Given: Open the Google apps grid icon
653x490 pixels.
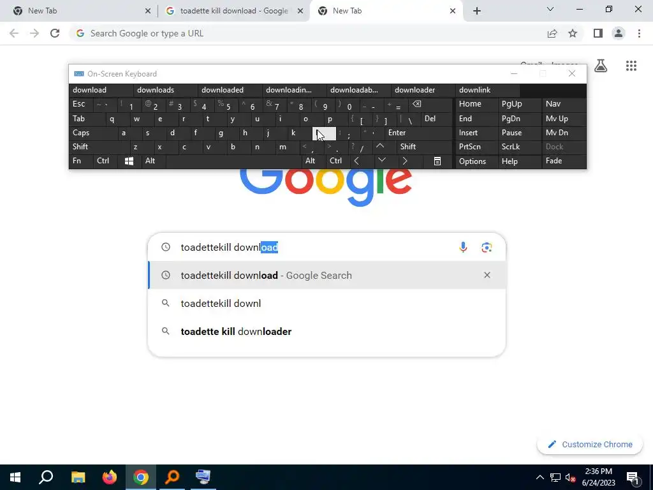Looking at the screenshot, I should [631, 66].
